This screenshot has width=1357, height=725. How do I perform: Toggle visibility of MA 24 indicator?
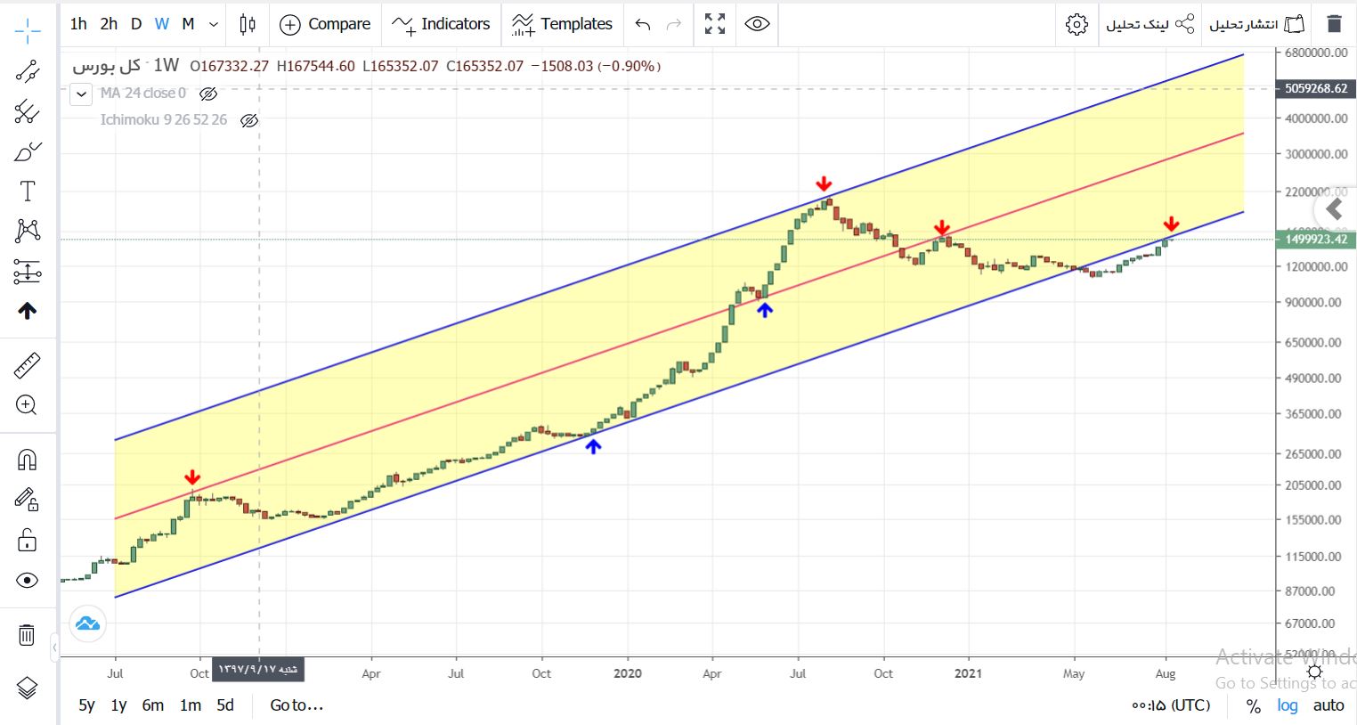point(208,94)
